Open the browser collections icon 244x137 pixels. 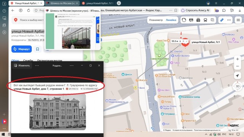232,10
